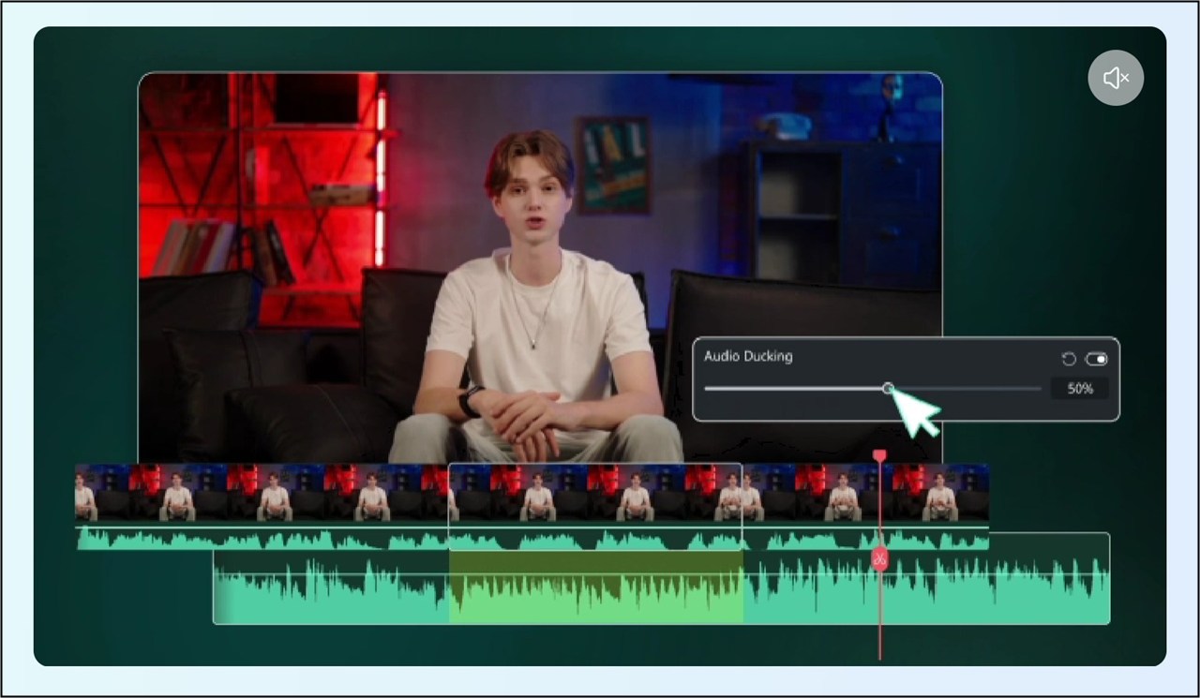The image size is (1200, 698).
Task: Click the music track's left fade-in edge
Action: 217,588
